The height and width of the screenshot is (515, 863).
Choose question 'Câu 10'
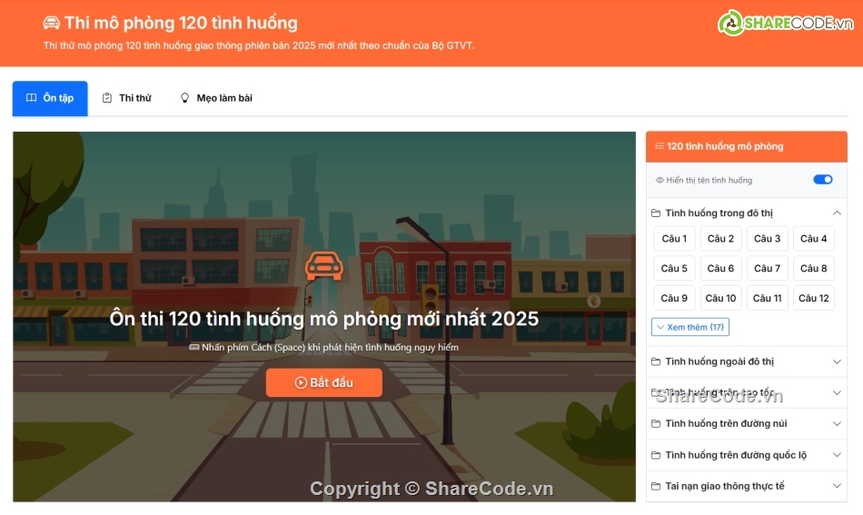point(721,298)
